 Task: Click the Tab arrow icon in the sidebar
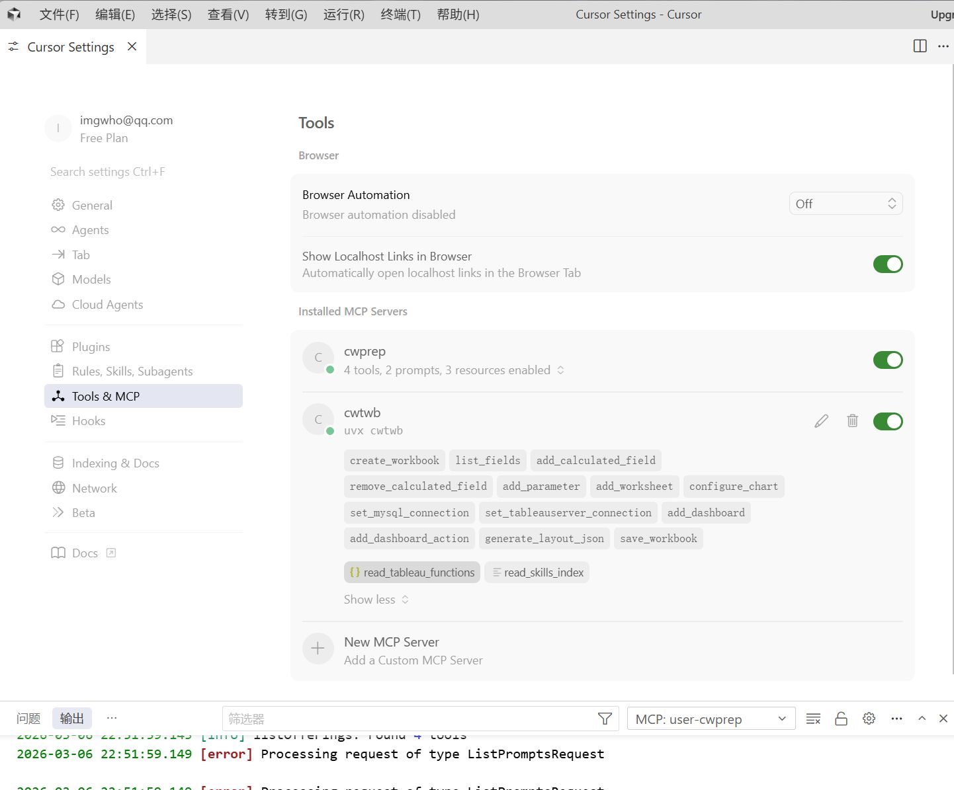58,255
